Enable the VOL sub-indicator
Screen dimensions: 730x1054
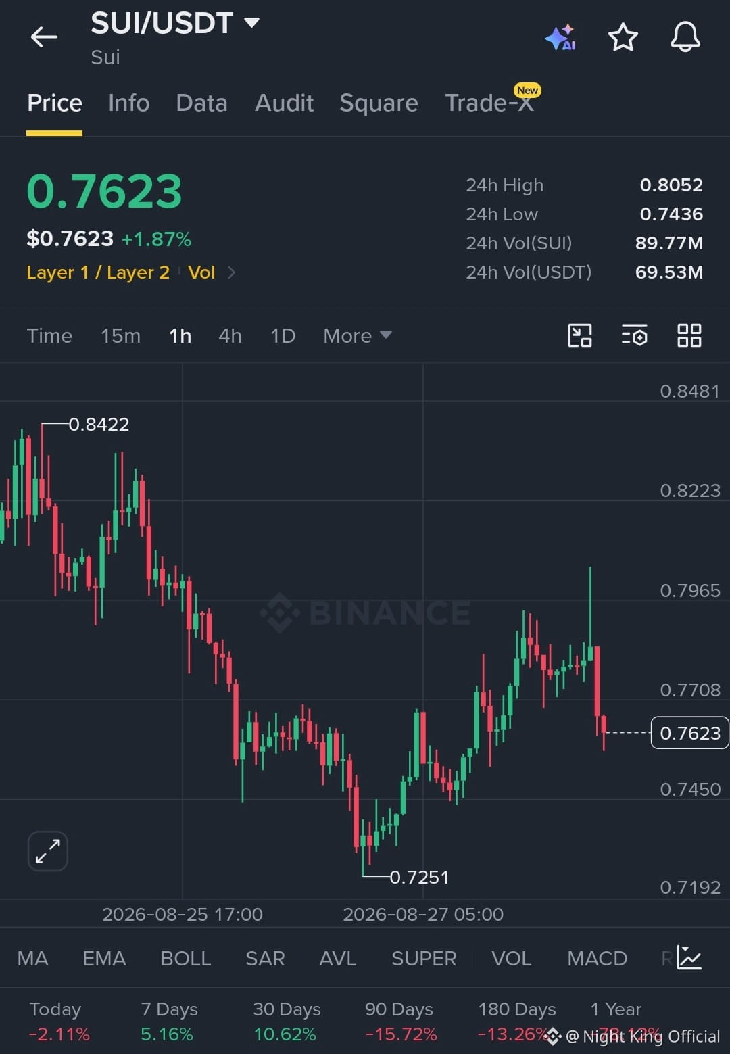coord(511,958)
